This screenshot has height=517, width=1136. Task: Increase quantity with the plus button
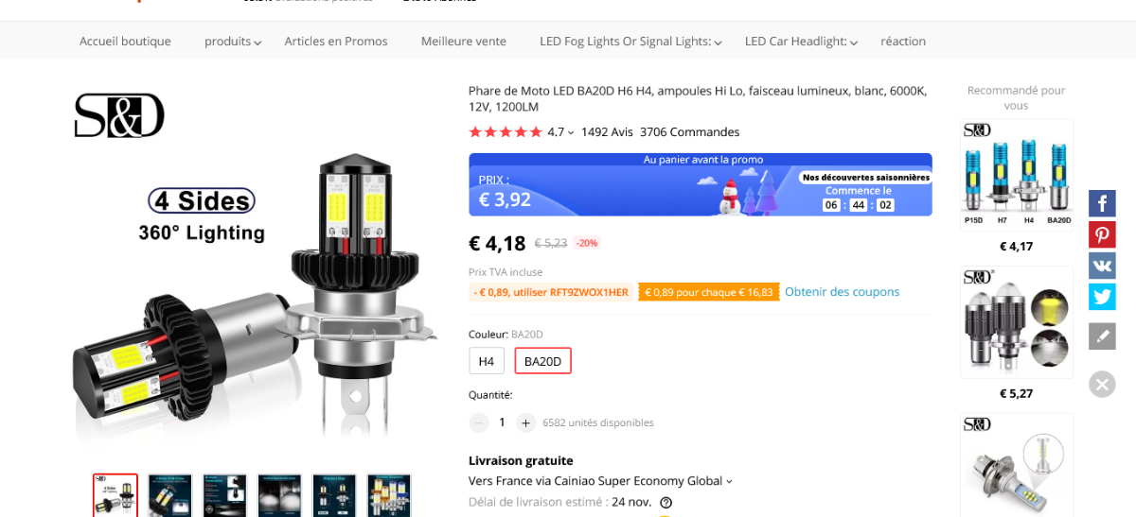click(x=526, y=422)
